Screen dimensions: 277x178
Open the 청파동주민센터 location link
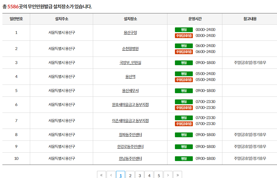click(130, 135)
